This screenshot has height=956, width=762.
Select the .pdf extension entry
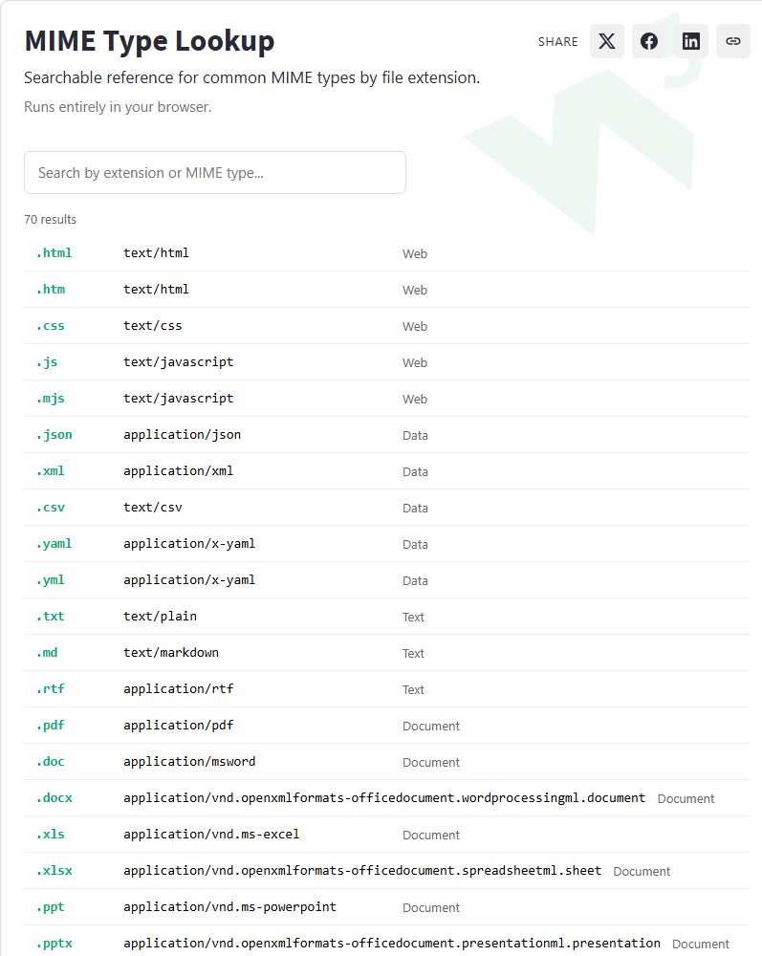(51, 725)
